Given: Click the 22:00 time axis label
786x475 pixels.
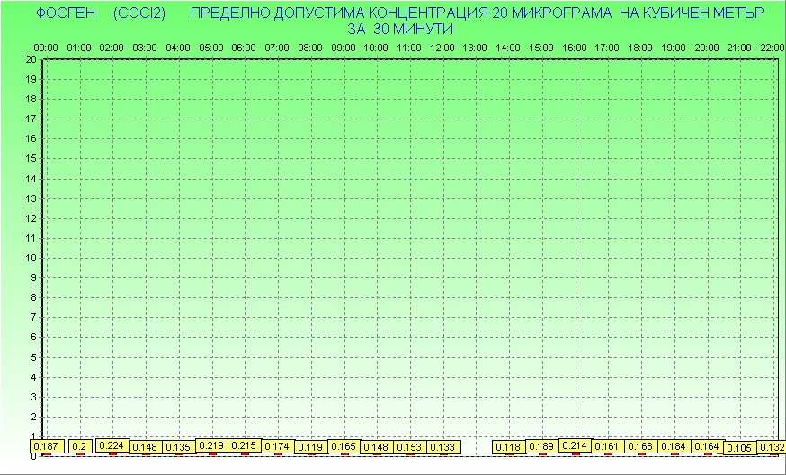Looking at the screenshot, I should click(x=772, y=48).
